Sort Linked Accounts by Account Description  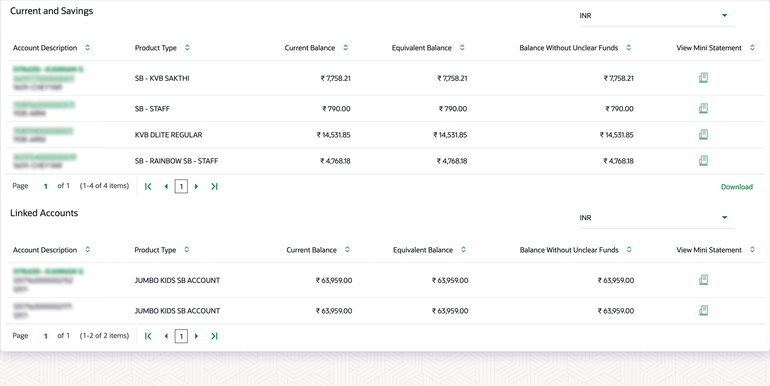pyautogui.click(x=88, y=250)
